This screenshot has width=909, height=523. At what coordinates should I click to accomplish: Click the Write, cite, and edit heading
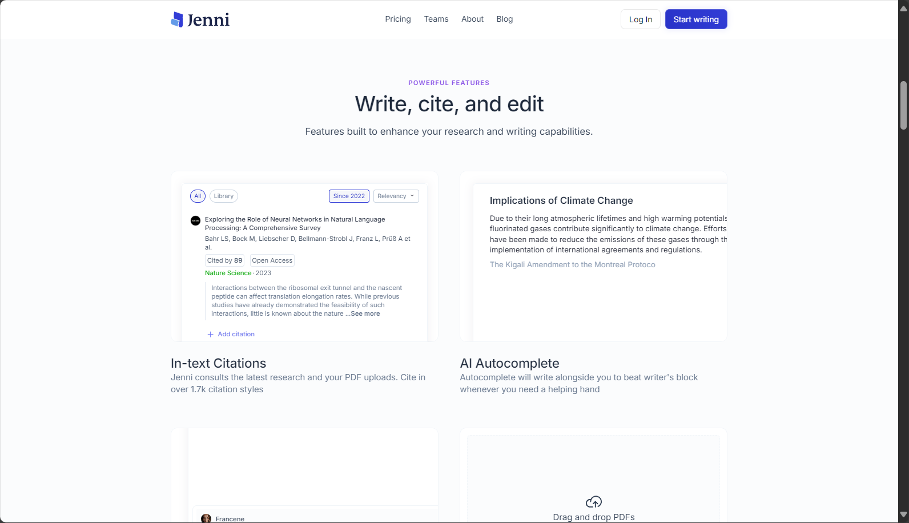449,104
